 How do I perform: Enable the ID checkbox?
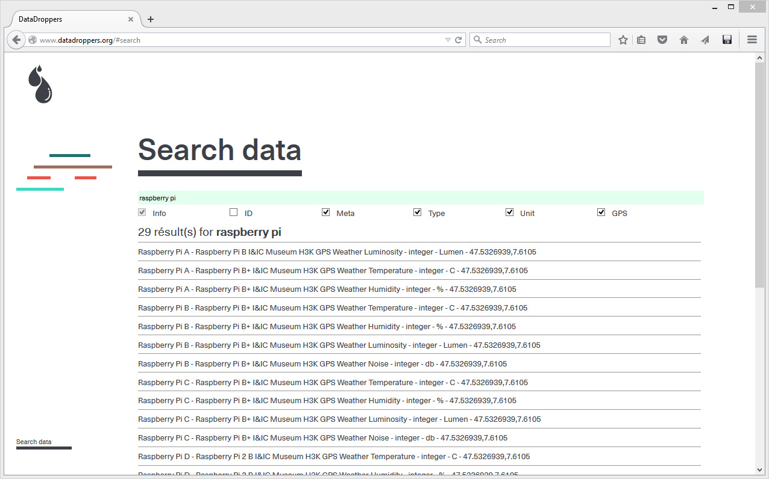coord(234,212)
